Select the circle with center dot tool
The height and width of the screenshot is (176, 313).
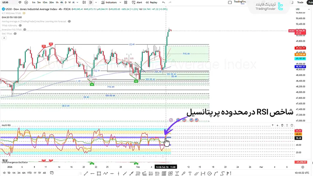(209, 173)
